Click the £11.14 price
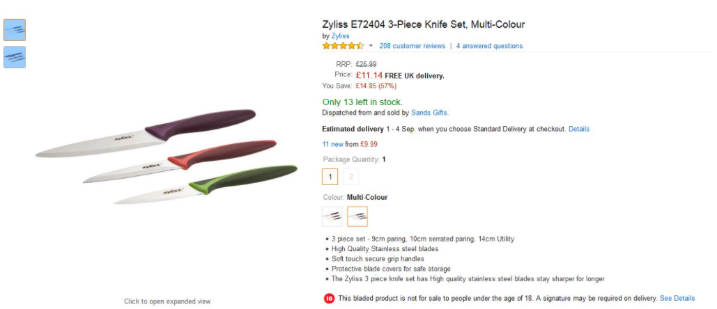The height and width of the screenshot is (309, 717). point(369,75)
